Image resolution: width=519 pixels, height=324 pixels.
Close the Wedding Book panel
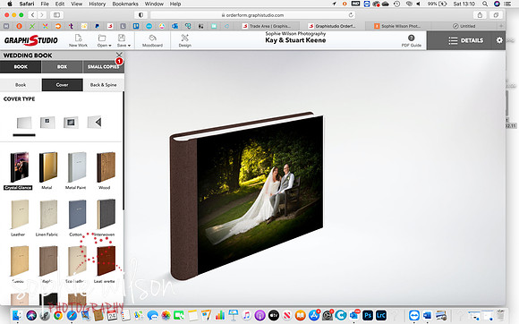click(119, 55)
